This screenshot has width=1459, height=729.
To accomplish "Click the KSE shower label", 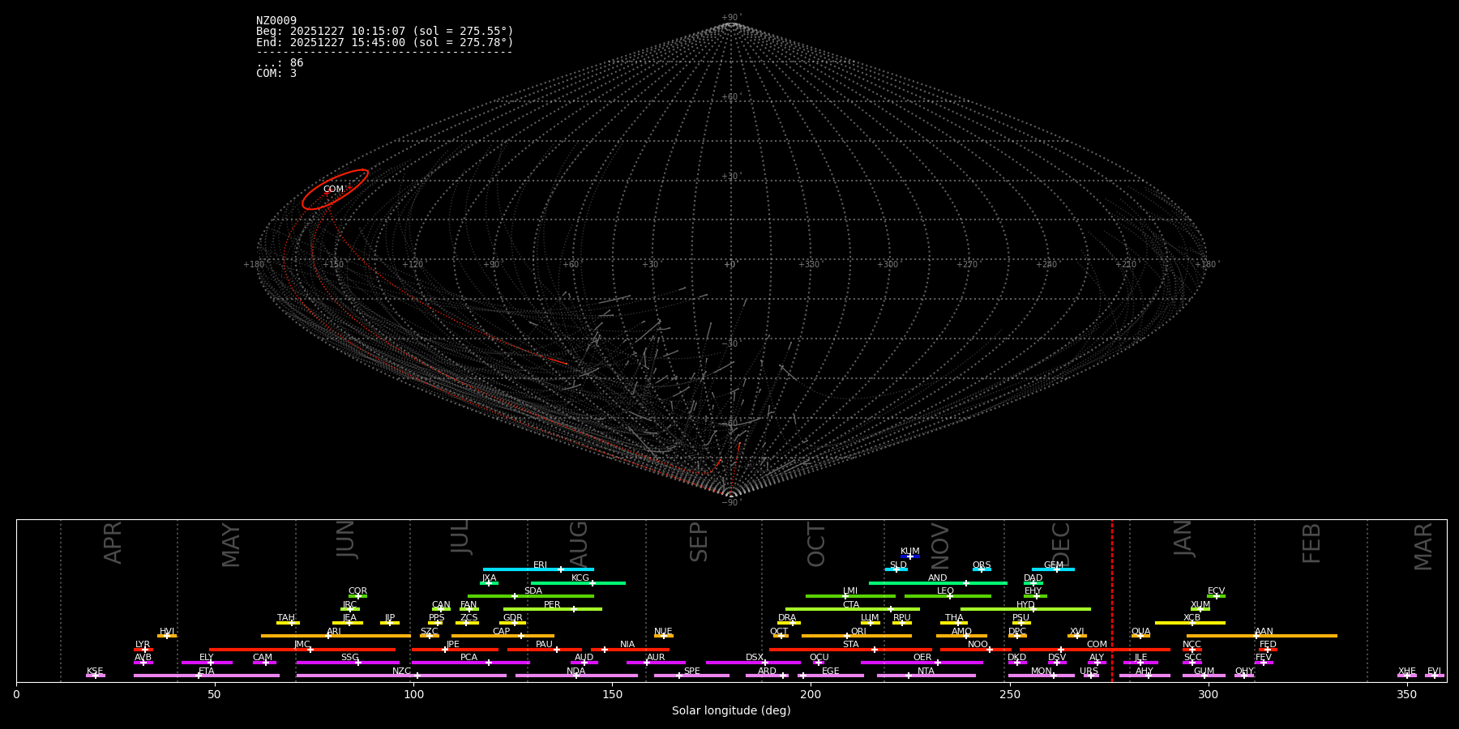I will tap(95, 671).
